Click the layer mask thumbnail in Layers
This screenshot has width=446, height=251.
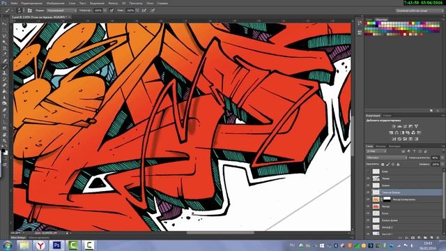(x=387, y=199)
